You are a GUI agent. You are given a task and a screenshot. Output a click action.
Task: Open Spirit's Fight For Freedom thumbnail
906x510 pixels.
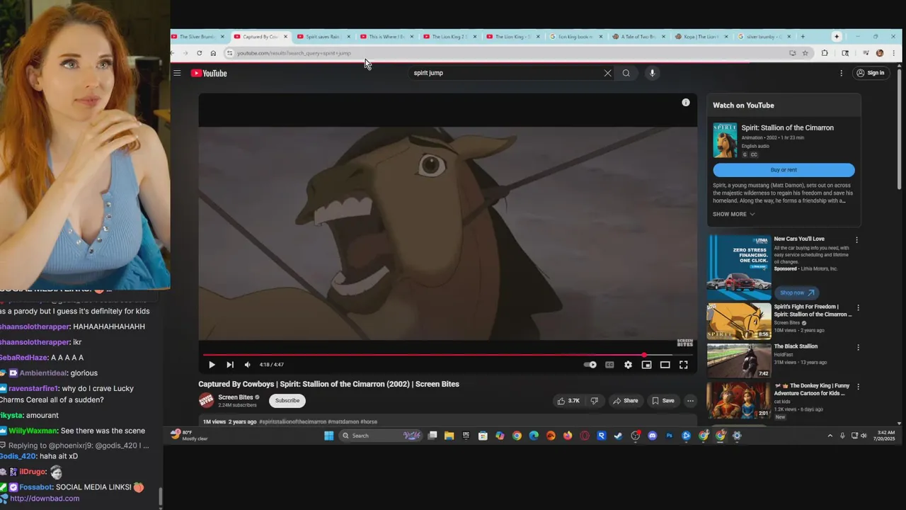pos(739,322)
